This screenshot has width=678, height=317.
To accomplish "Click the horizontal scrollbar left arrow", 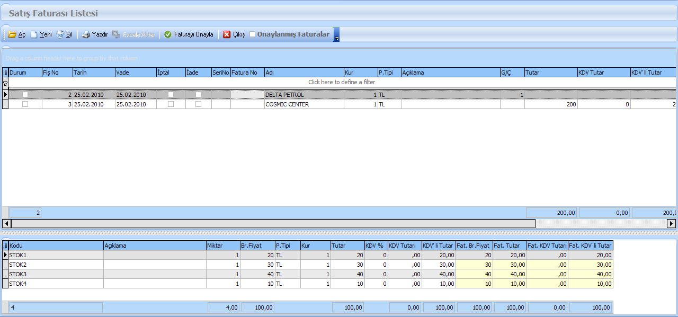I will (6, 224).
